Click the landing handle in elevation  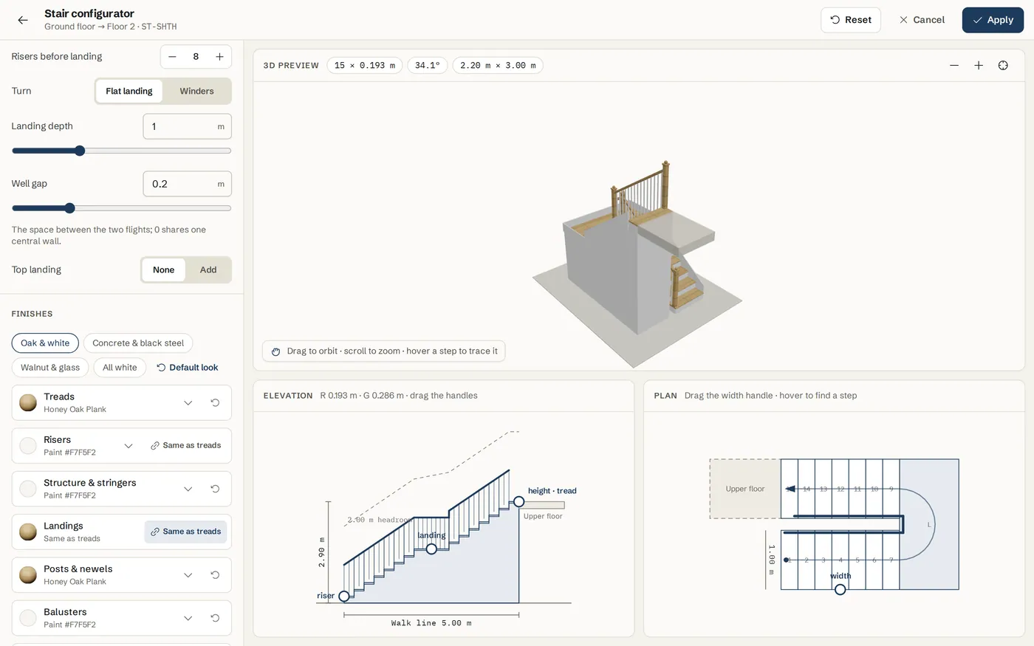(431, 549)
